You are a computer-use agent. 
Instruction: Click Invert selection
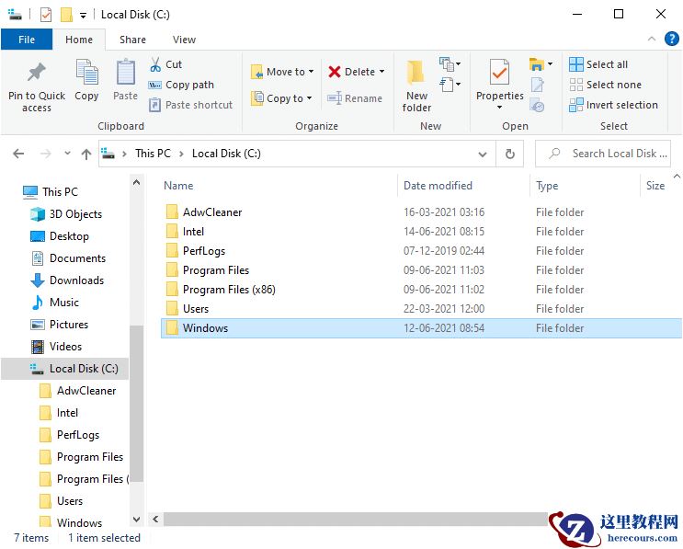tap(613, 105)
